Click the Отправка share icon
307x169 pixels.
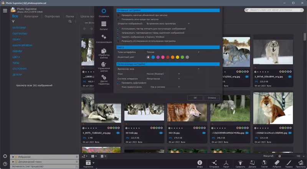tap(214, 164)
